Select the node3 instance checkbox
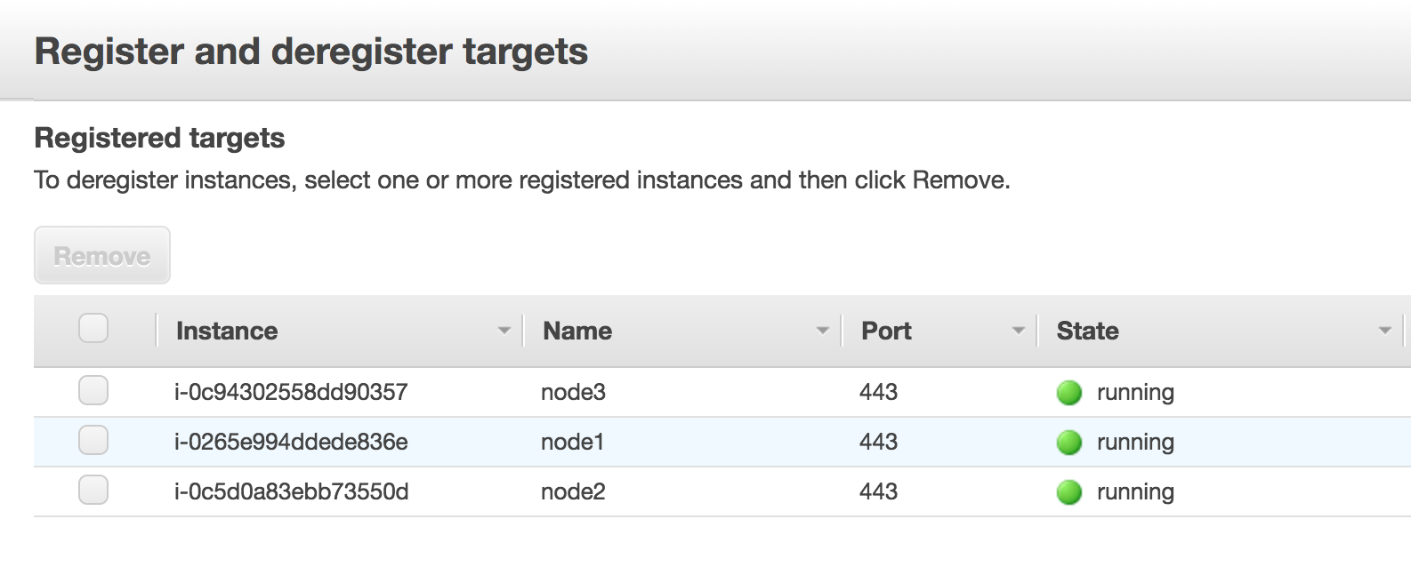Image resolution: width=1411 pixels, height=583 pixels. point(93,390)
